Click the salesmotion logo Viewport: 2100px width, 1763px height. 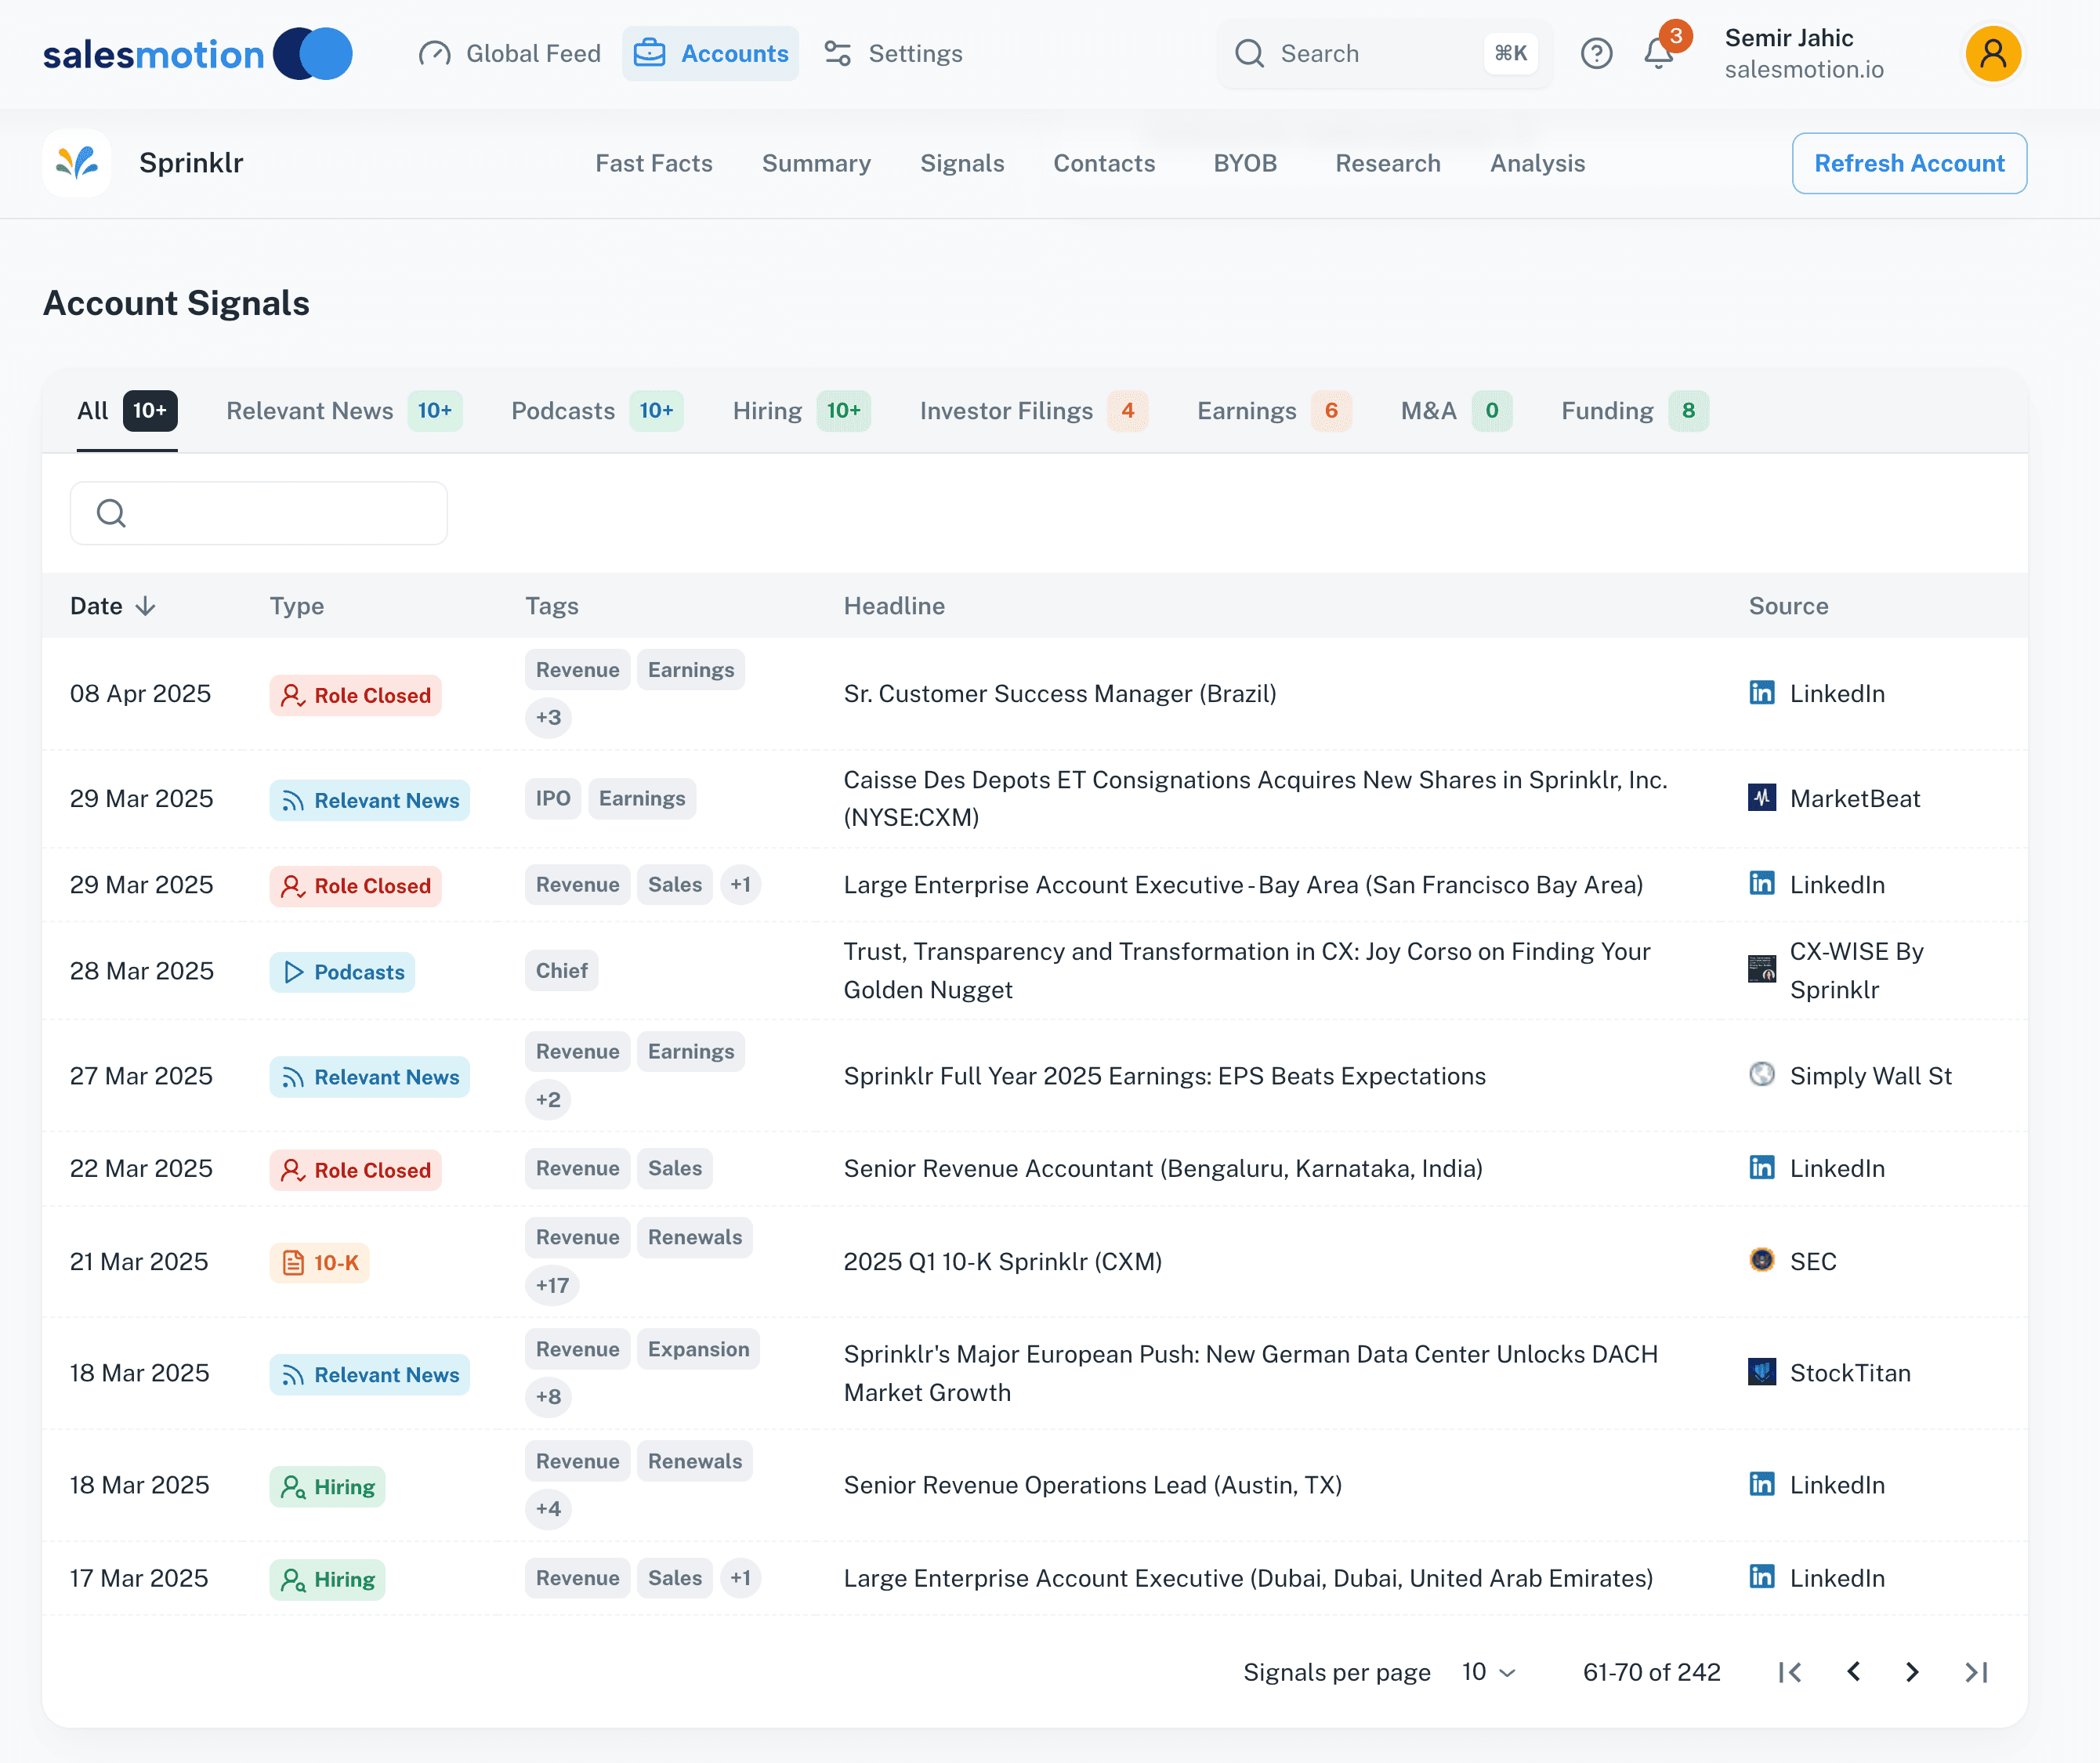click(x=197, y=54)
